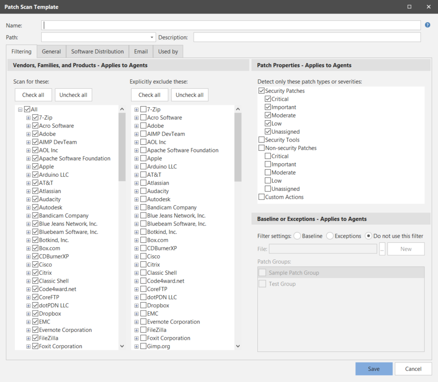Expand 7-Zip in the Scan for these tree
Viewport: 438px width, 382px height.
tap(28, 118)
